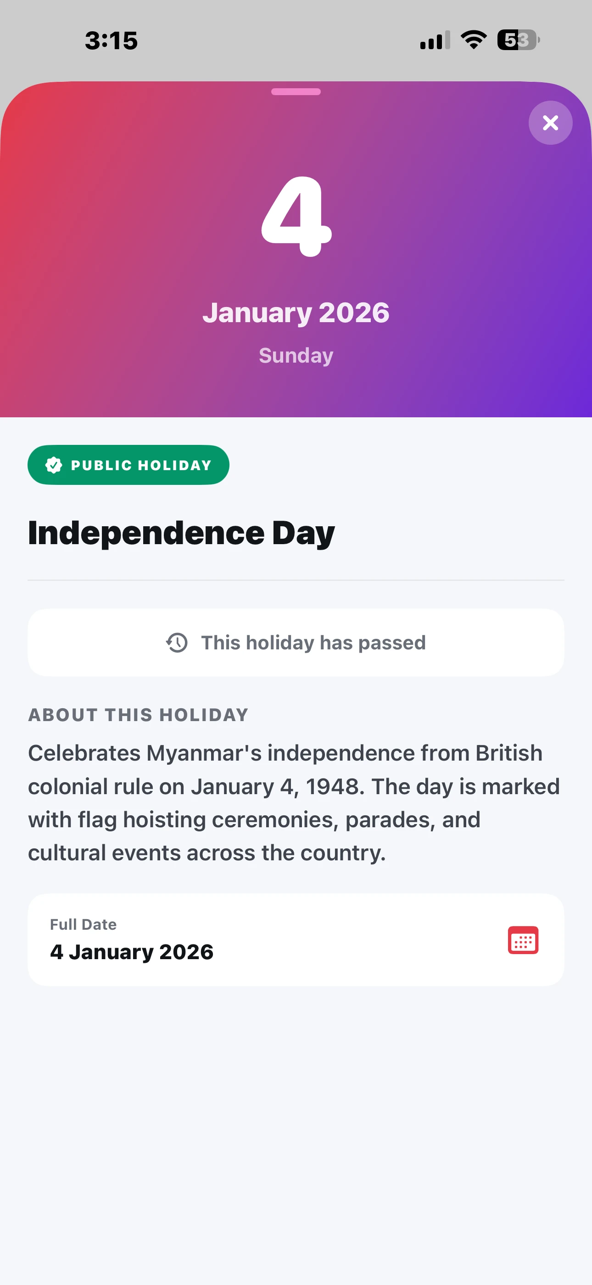Open the red calendar icon in Full Date card
This screenshot has width=592, height=1285.
(523, 941)
